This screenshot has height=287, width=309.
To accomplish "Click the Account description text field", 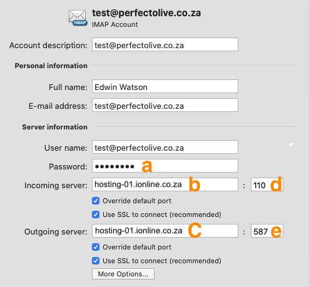I will pyautogui.click(x=165, y=44).
